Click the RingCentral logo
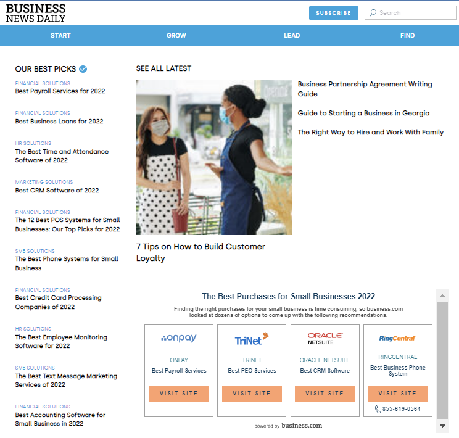The width and height of the screenshot is (459, 438). point(397,338)
